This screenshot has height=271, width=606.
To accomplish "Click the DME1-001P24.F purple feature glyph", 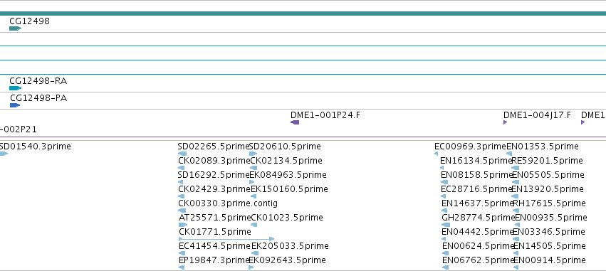I will tap(295, 122).
